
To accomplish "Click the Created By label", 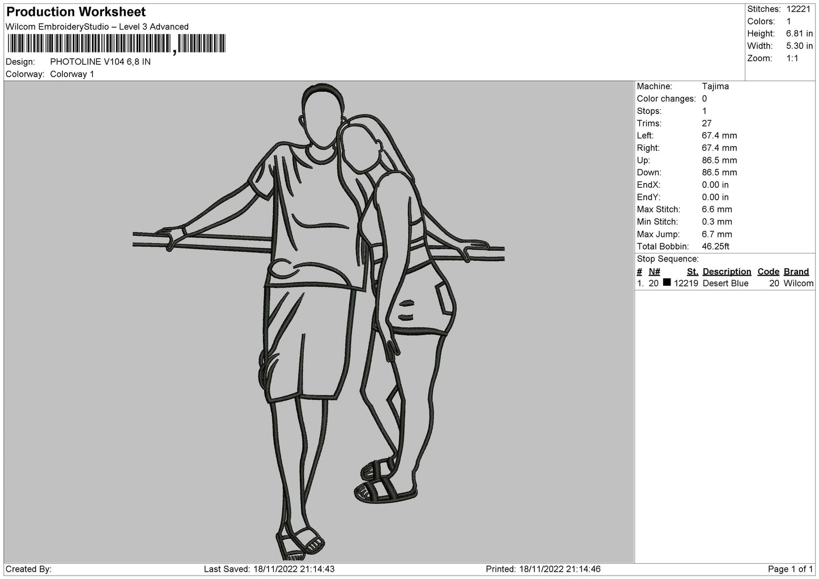I will 29,569.
